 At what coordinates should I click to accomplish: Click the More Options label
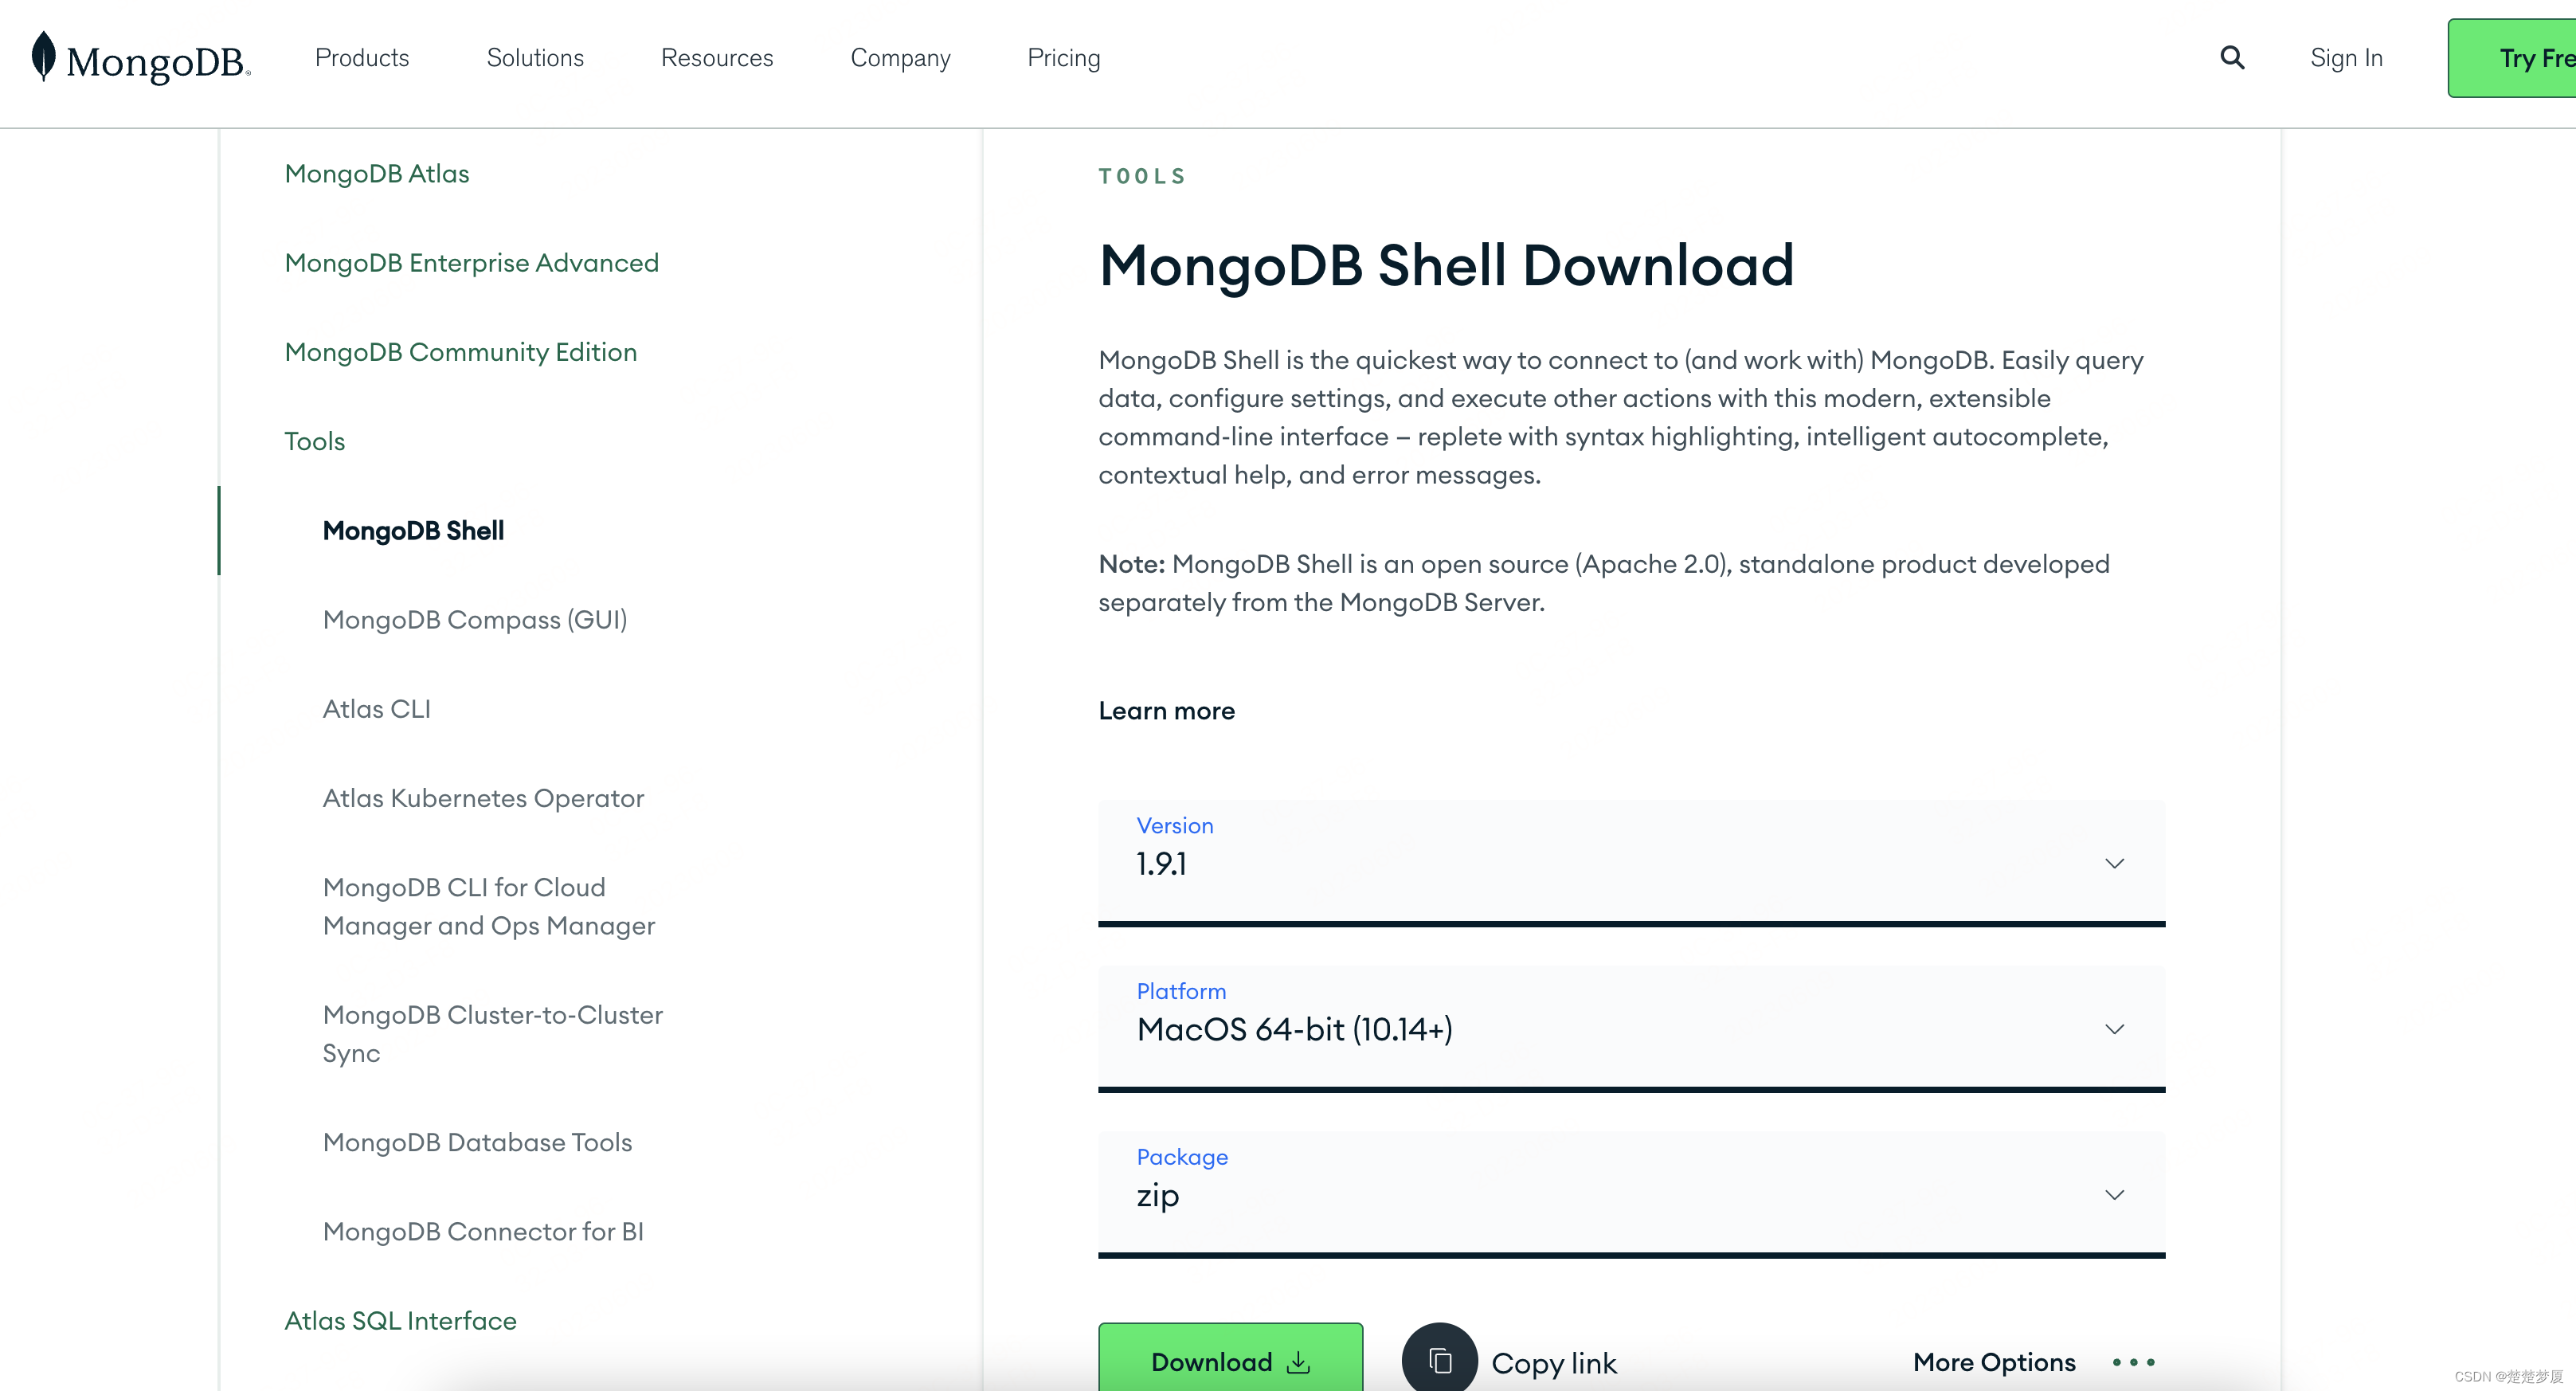click(1994, 1362)
